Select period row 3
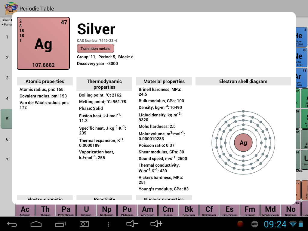The width and height of the screenshot is (308, 231). (7, 78)
